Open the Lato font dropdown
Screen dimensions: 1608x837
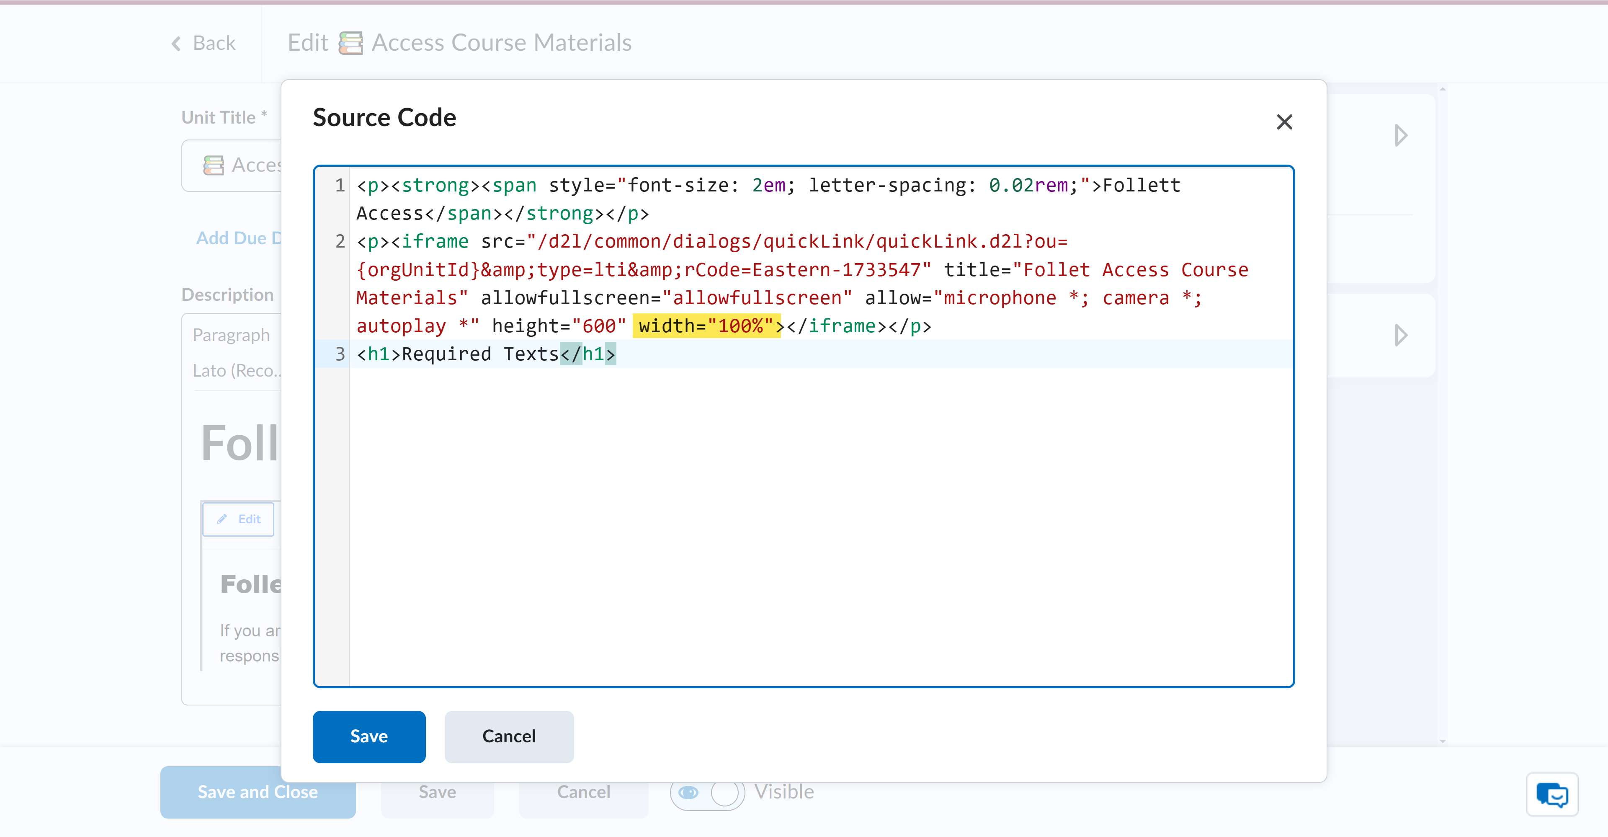[236, 371]
